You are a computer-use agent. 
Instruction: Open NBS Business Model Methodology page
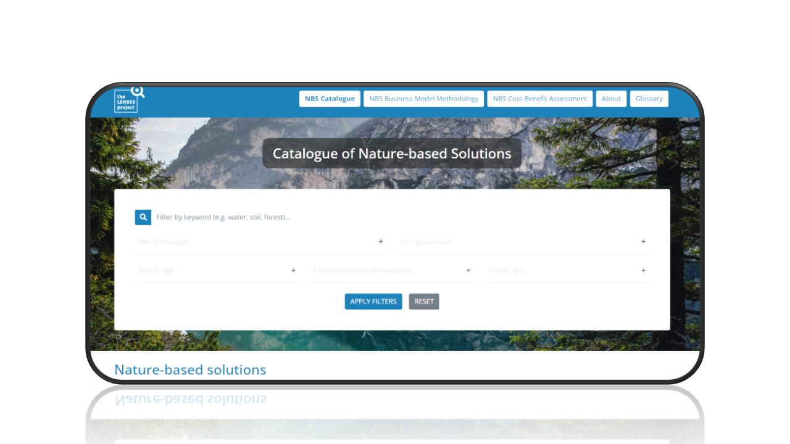click(x=424, y=99)
